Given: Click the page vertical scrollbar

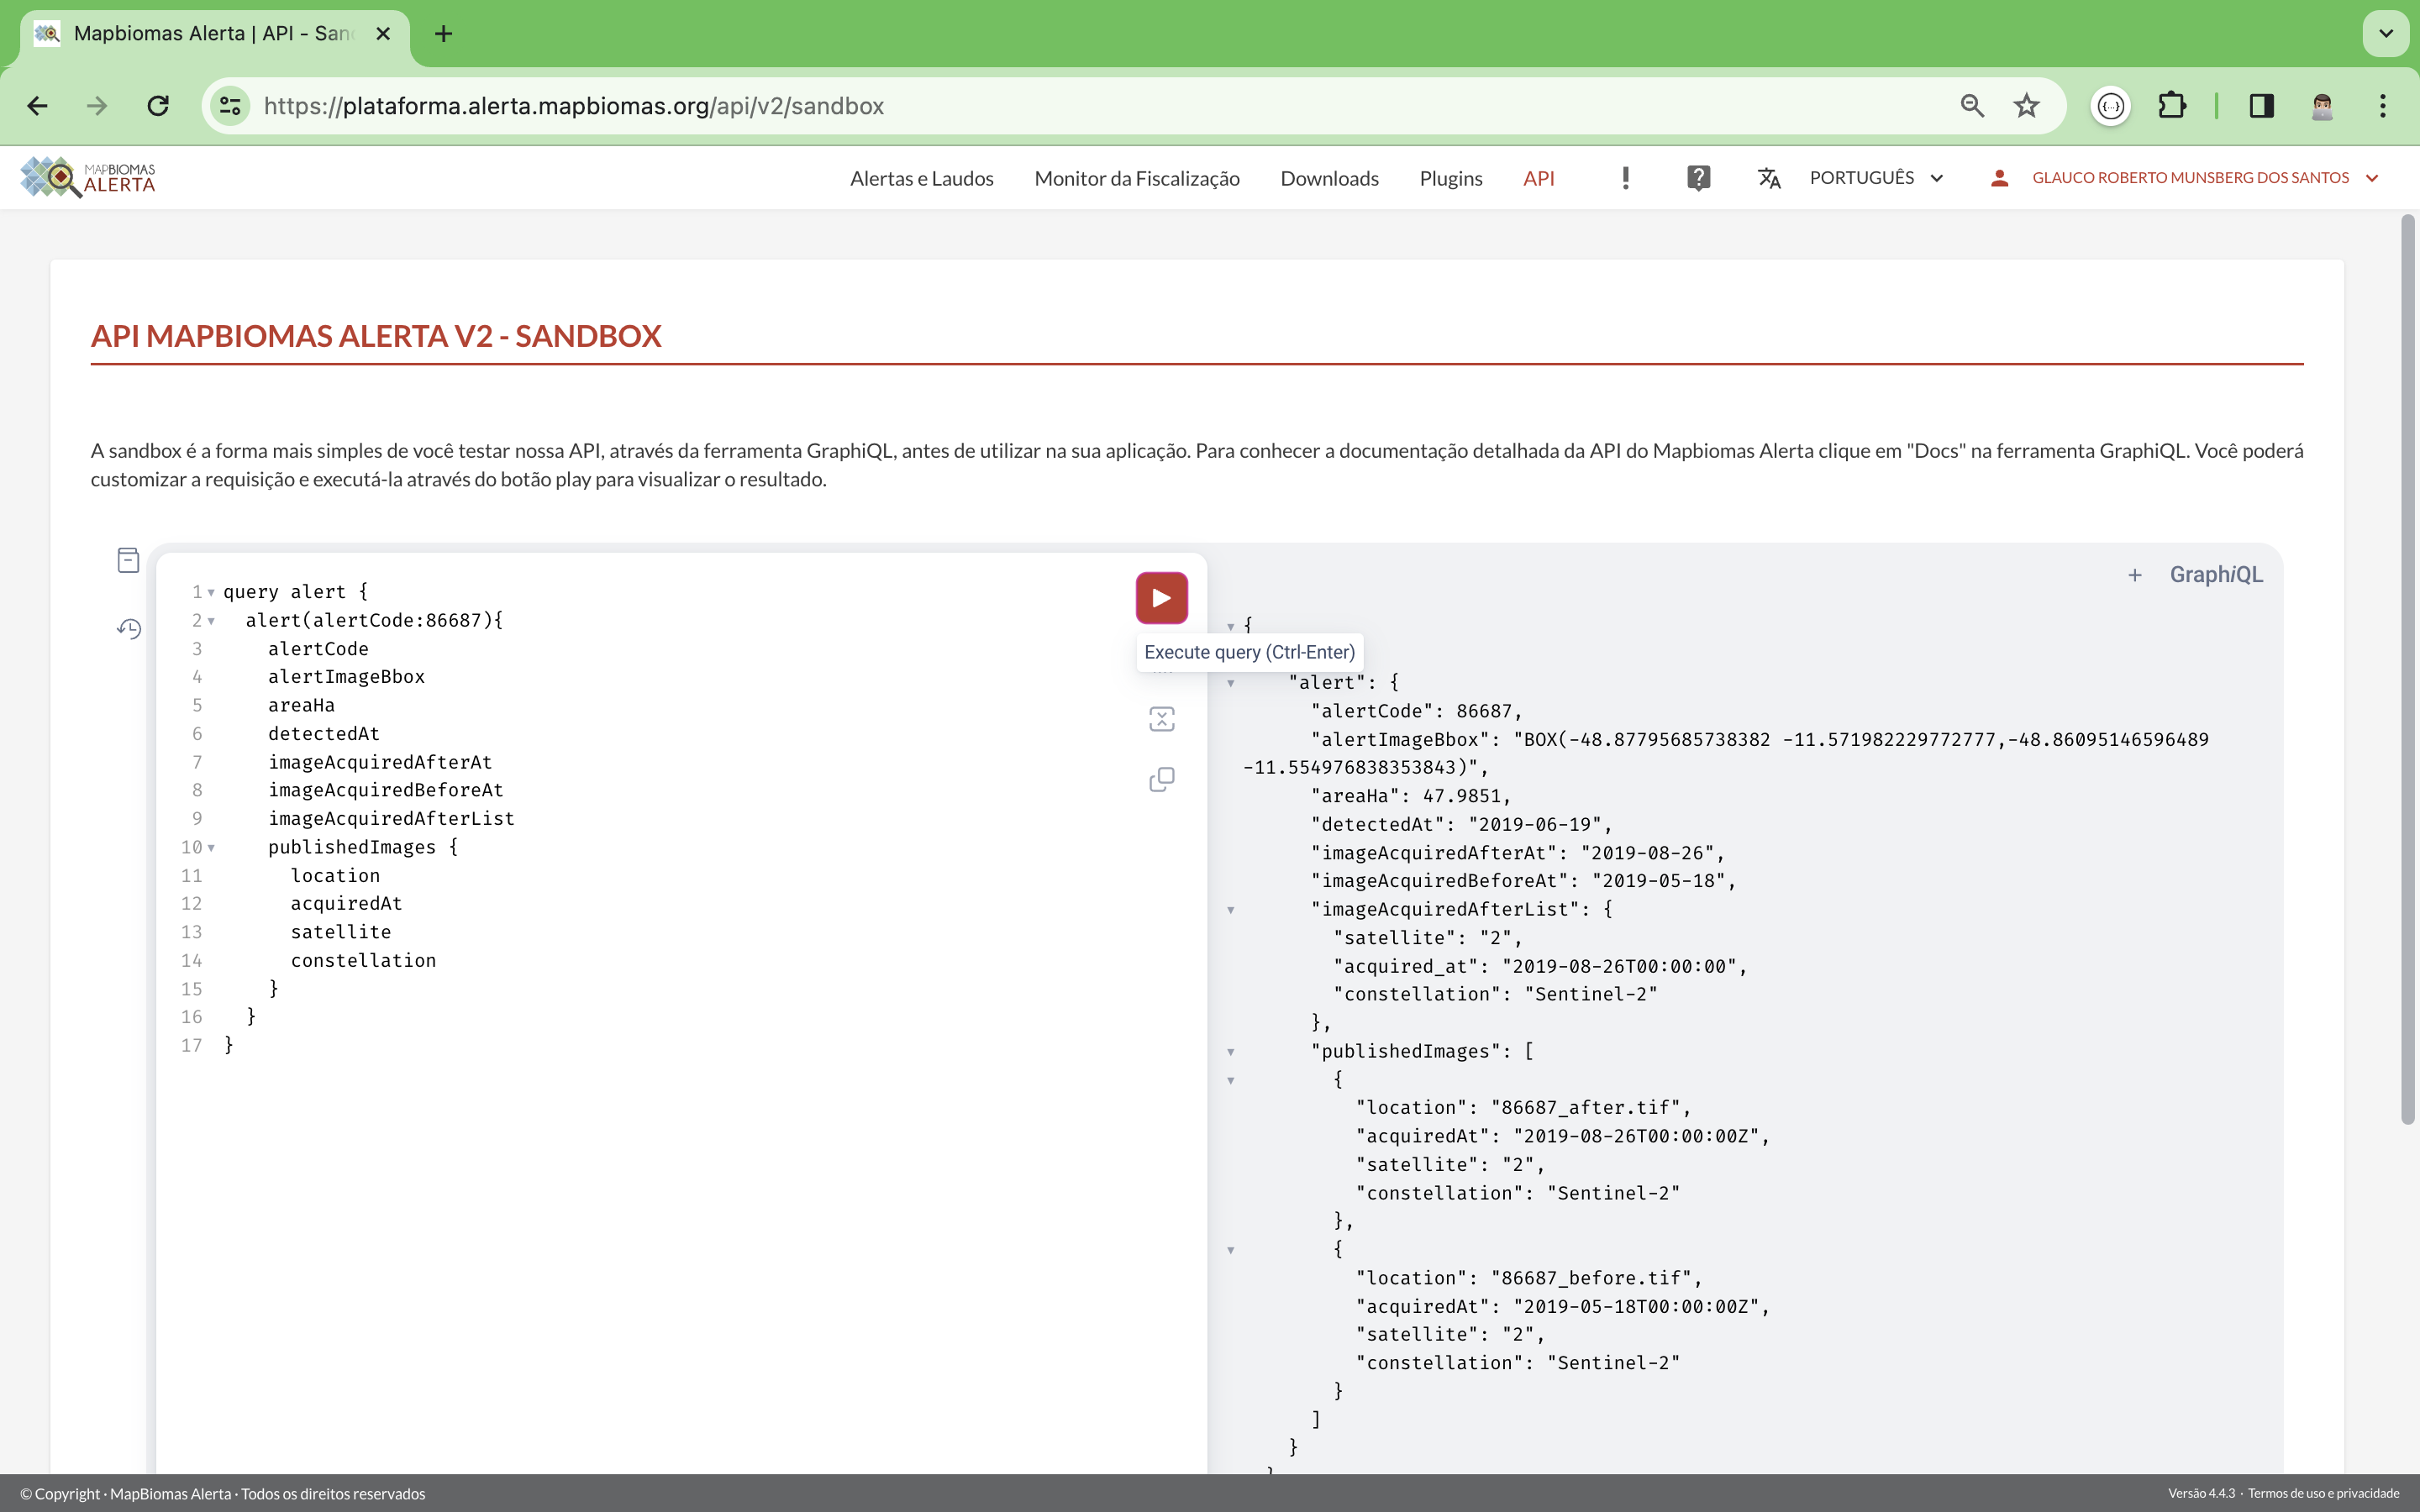Looking at the screenshot, I should tap(2408, 669).
